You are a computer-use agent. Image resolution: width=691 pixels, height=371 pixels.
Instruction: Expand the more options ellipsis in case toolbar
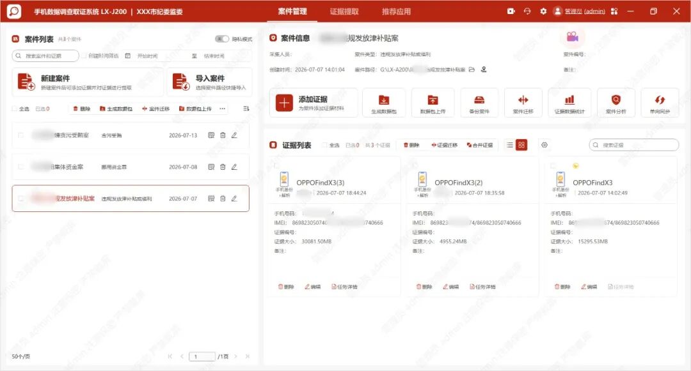coord(222,109)
